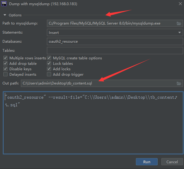Click the Databases input field

(115, 41)
